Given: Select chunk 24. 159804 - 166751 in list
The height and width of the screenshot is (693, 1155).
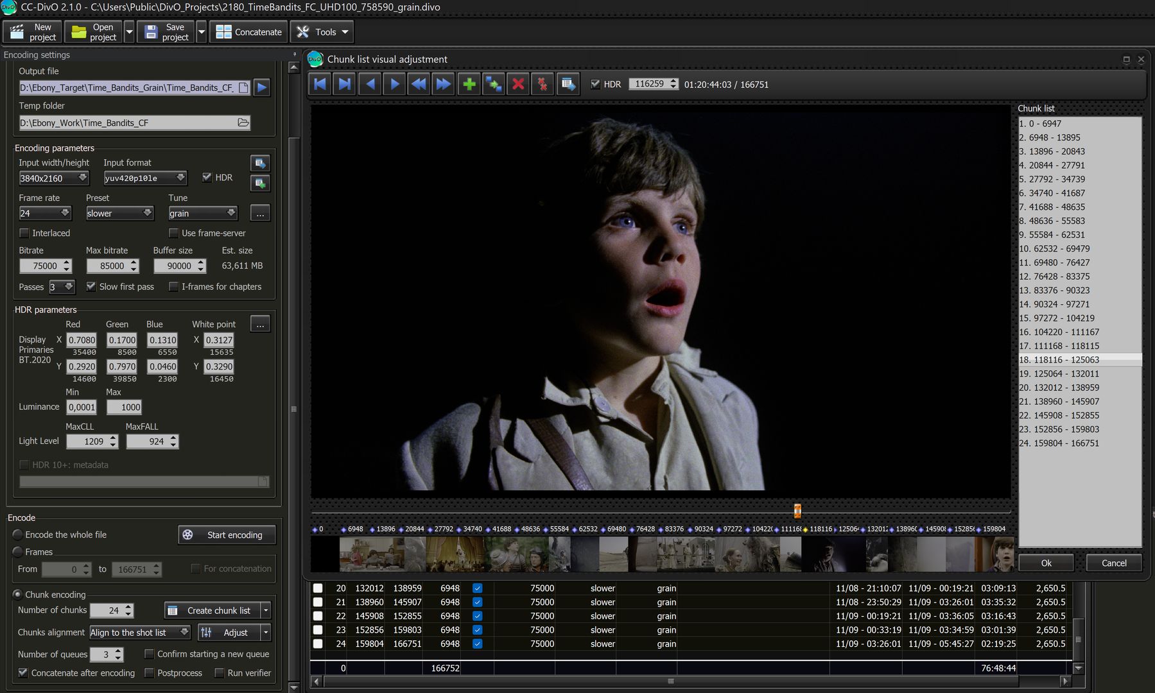Looking at the screenshot, I should tap(1080, 443).
